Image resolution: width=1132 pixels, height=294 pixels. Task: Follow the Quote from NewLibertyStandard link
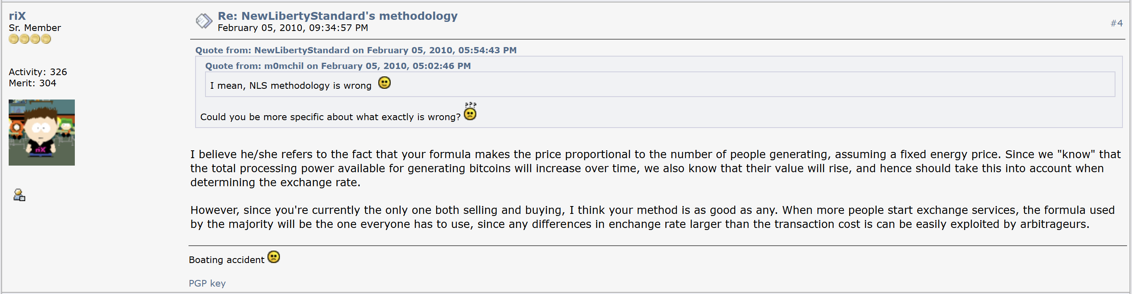pyautogui.click(x=356, y=50)
